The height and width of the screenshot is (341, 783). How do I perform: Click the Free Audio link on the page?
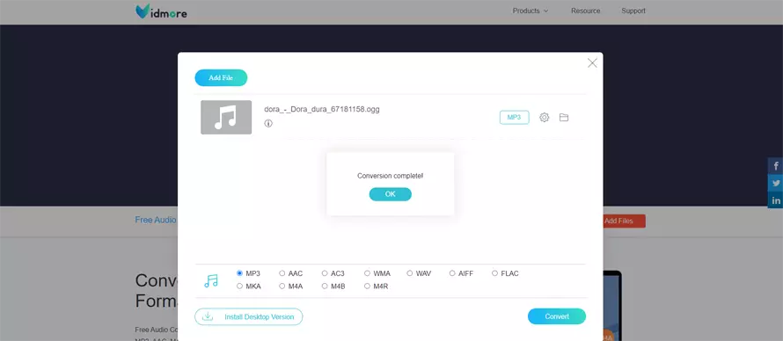point(156,220)
